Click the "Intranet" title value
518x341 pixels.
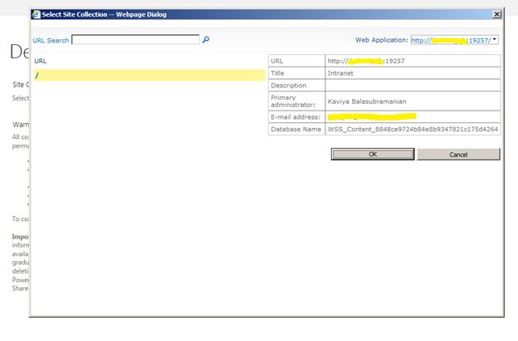click(340, 73)
